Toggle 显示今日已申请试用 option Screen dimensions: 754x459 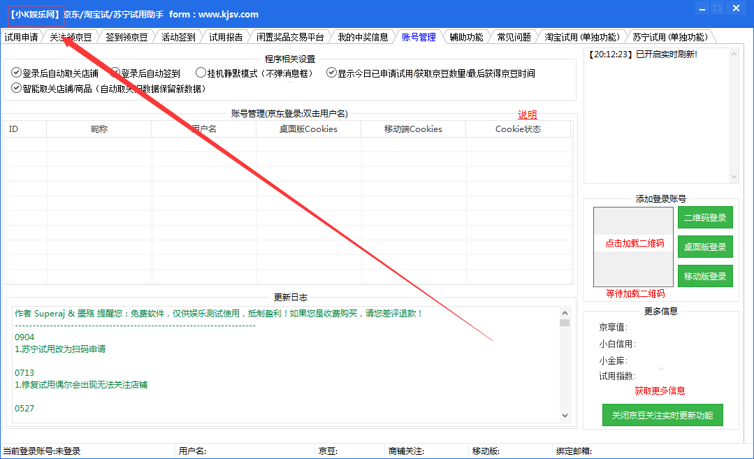(431, 73)
